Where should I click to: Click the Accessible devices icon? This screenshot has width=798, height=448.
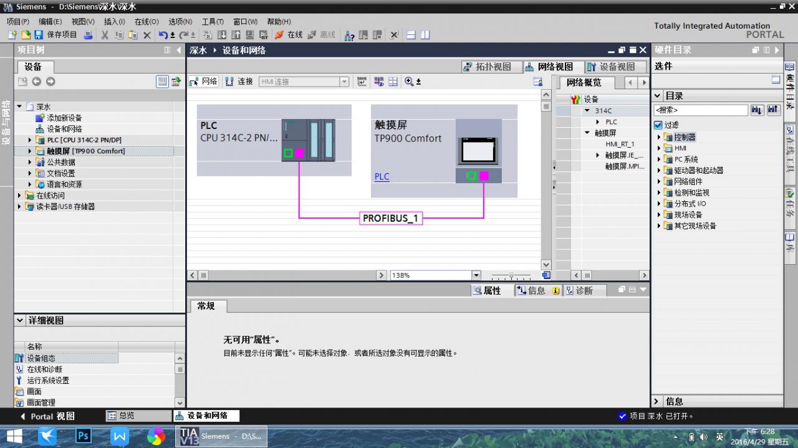pyautogui.click(x=350, y=35)
